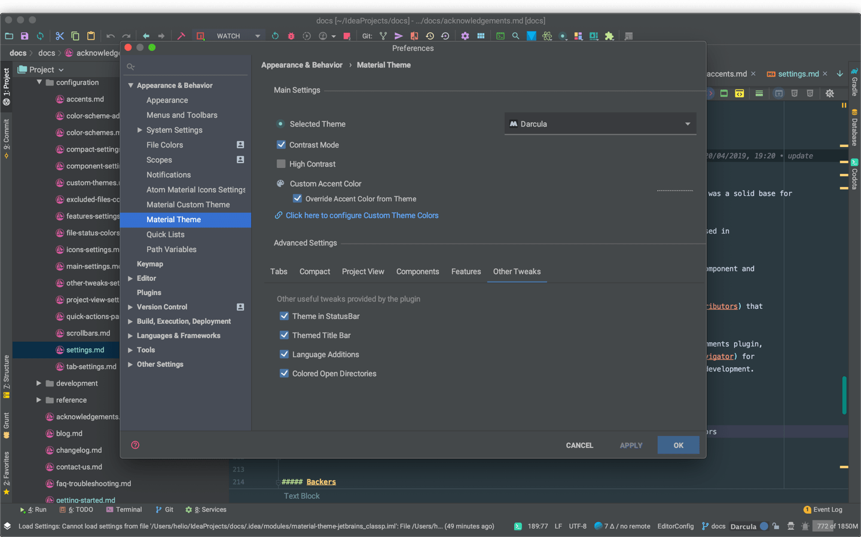Click the Save All icon in toolbar
Viewport: 861px width, 537px height.
(x=25, y=36)
